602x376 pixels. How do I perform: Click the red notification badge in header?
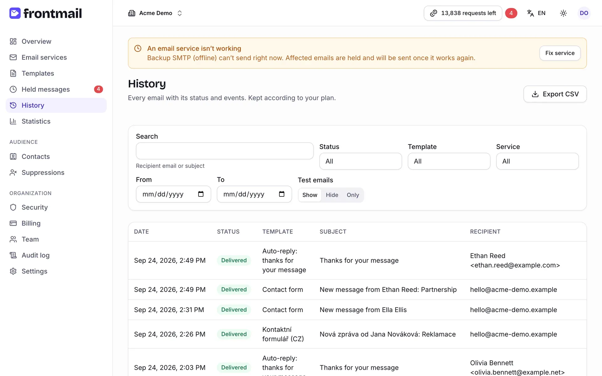click(x=511, y=13)
